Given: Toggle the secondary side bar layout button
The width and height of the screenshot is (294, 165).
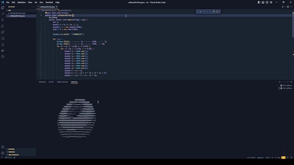Looking at the screenshot, I should point(267,3).
